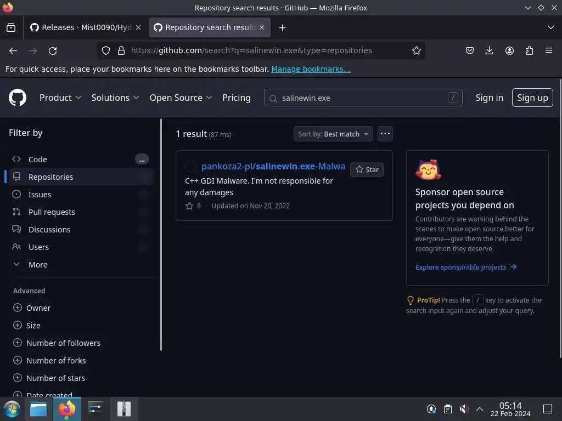Click the Firefox account icon
The width and height of the screenshot is (562, 421).
click(509, 50)
